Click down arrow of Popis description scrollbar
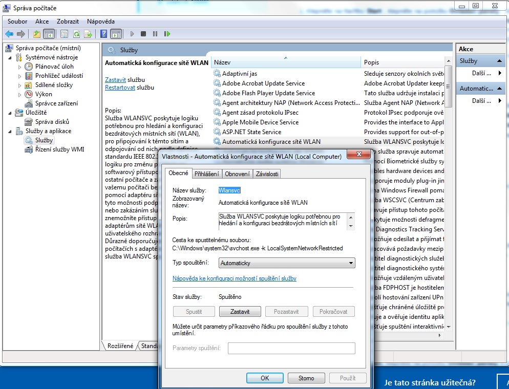509x389 pixels. tap(351, 226)
